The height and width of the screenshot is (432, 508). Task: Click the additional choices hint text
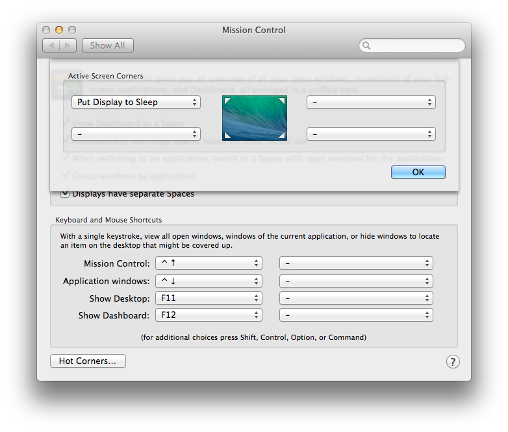click(254, 337)
